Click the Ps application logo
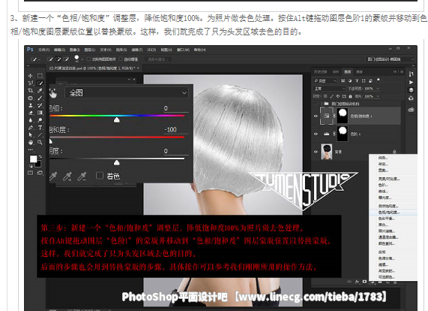The image size is (428, 311). 30,50
